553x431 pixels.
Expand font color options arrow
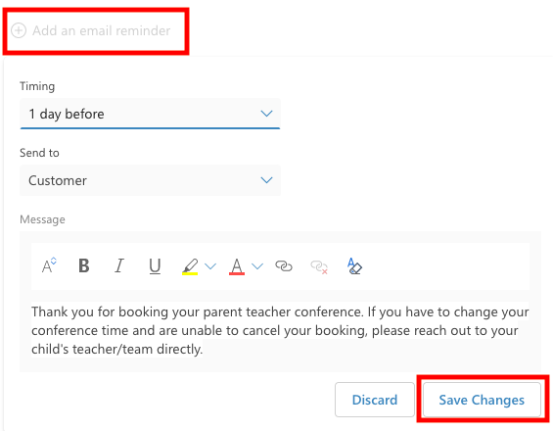pyautogui.click(x=257, y=266)
